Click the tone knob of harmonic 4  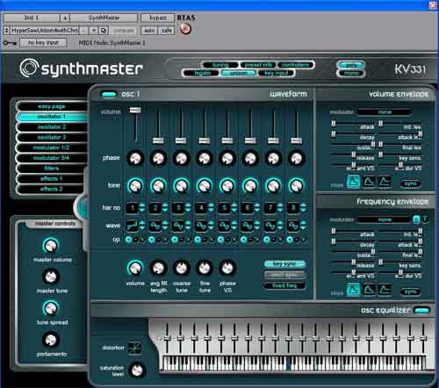tap(205, 185)
